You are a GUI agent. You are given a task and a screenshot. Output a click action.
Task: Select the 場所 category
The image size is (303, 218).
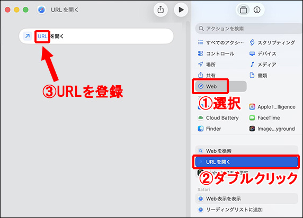click(207, 65)
